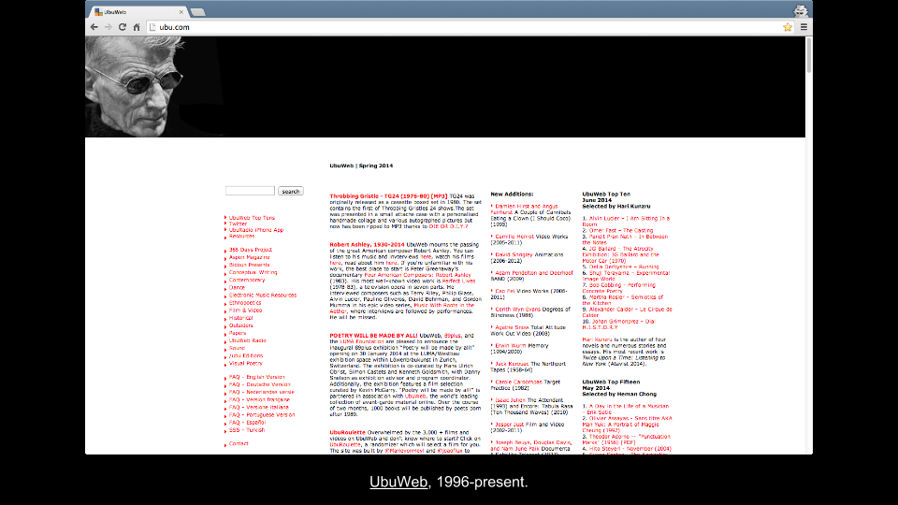Open the Contemporary sidebar link
This screenshot has width=898, height=505.
[247, 280]
